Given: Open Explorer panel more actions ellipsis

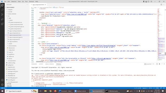Looking at the screenshot, I should [27, 5].
